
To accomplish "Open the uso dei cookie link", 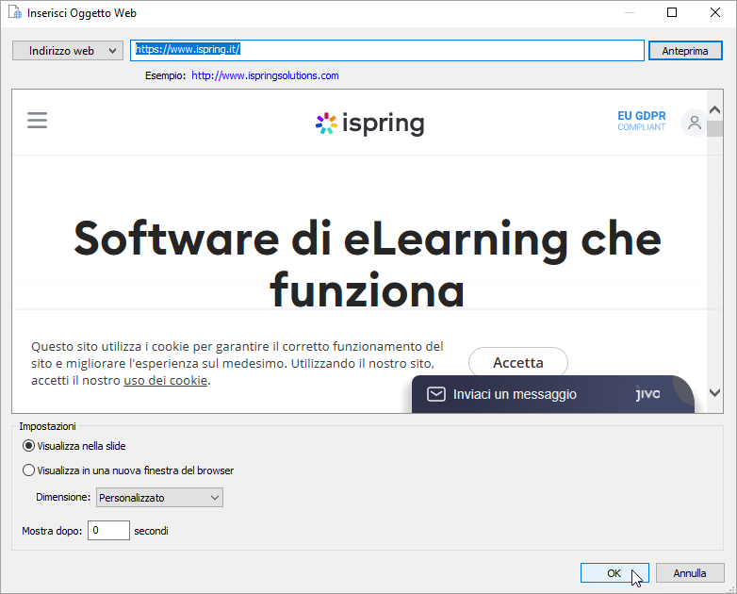I will pyautogui.click(x=165, y=381).
